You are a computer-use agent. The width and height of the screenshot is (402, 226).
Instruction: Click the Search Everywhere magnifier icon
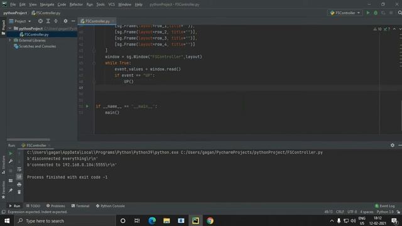click(x=399, y=13)
